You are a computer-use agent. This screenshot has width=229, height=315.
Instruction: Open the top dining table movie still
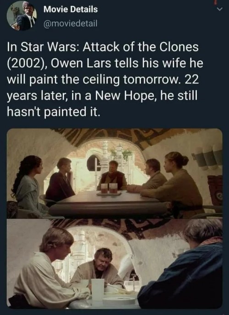(114, 174)
